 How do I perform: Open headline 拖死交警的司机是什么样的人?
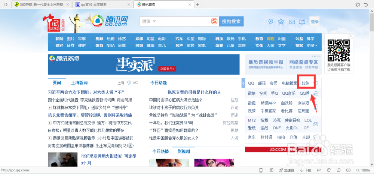pyautogui.click(x=194, y=92)
